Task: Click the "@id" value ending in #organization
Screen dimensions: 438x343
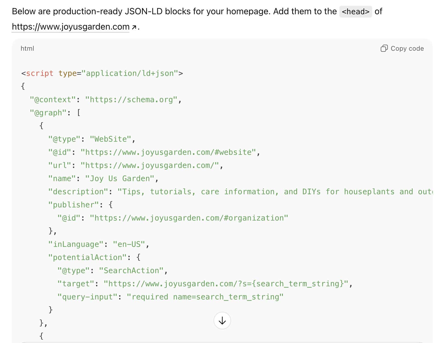Action: tap(189, 218)
